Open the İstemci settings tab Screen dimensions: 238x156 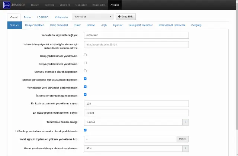tap(91, 25)
